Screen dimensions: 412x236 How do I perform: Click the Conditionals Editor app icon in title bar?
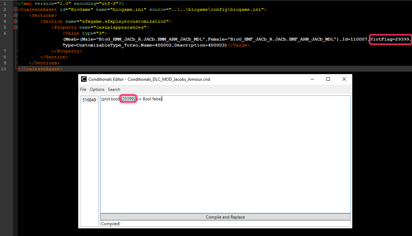[84, 79]
